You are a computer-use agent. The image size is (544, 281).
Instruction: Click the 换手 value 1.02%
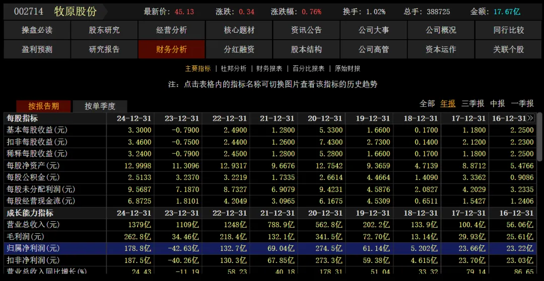[x=376, y=12]
